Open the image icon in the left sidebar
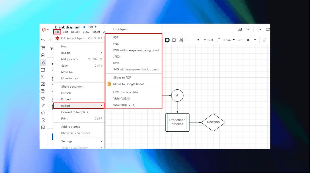The image size is (310, 173). coord(43,84)
